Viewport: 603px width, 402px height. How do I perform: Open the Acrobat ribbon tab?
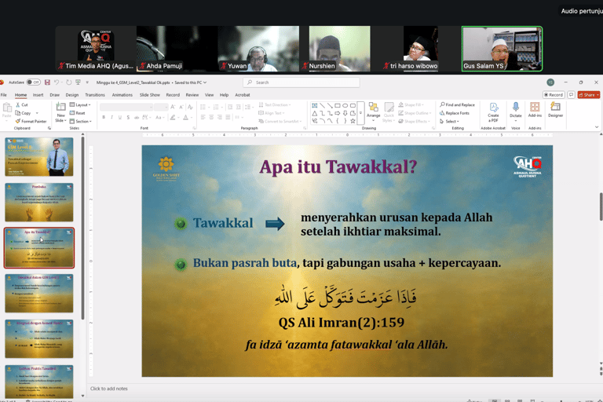click(243, 95)
